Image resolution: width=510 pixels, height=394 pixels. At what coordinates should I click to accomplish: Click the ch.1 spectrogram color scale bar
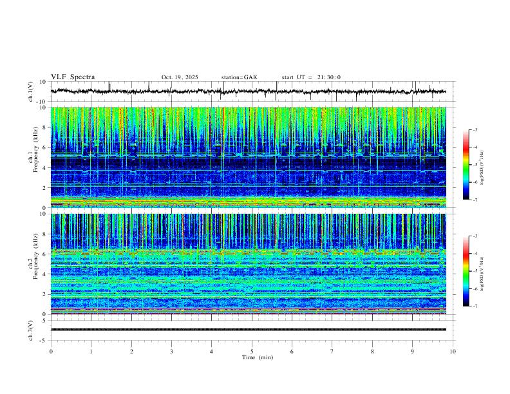(466, 165)
